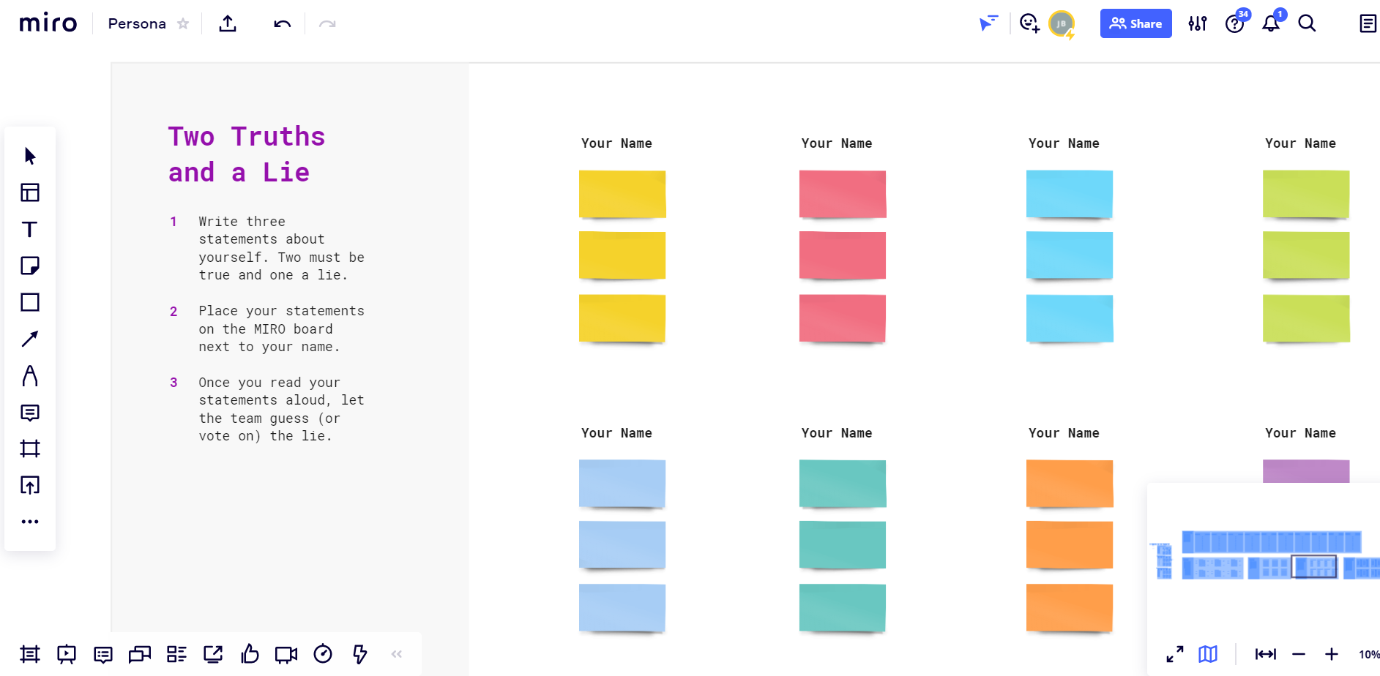Viewport: 1380px width, 676px height.
Task: Select the purple sticky note
Action: (1306, 471)
